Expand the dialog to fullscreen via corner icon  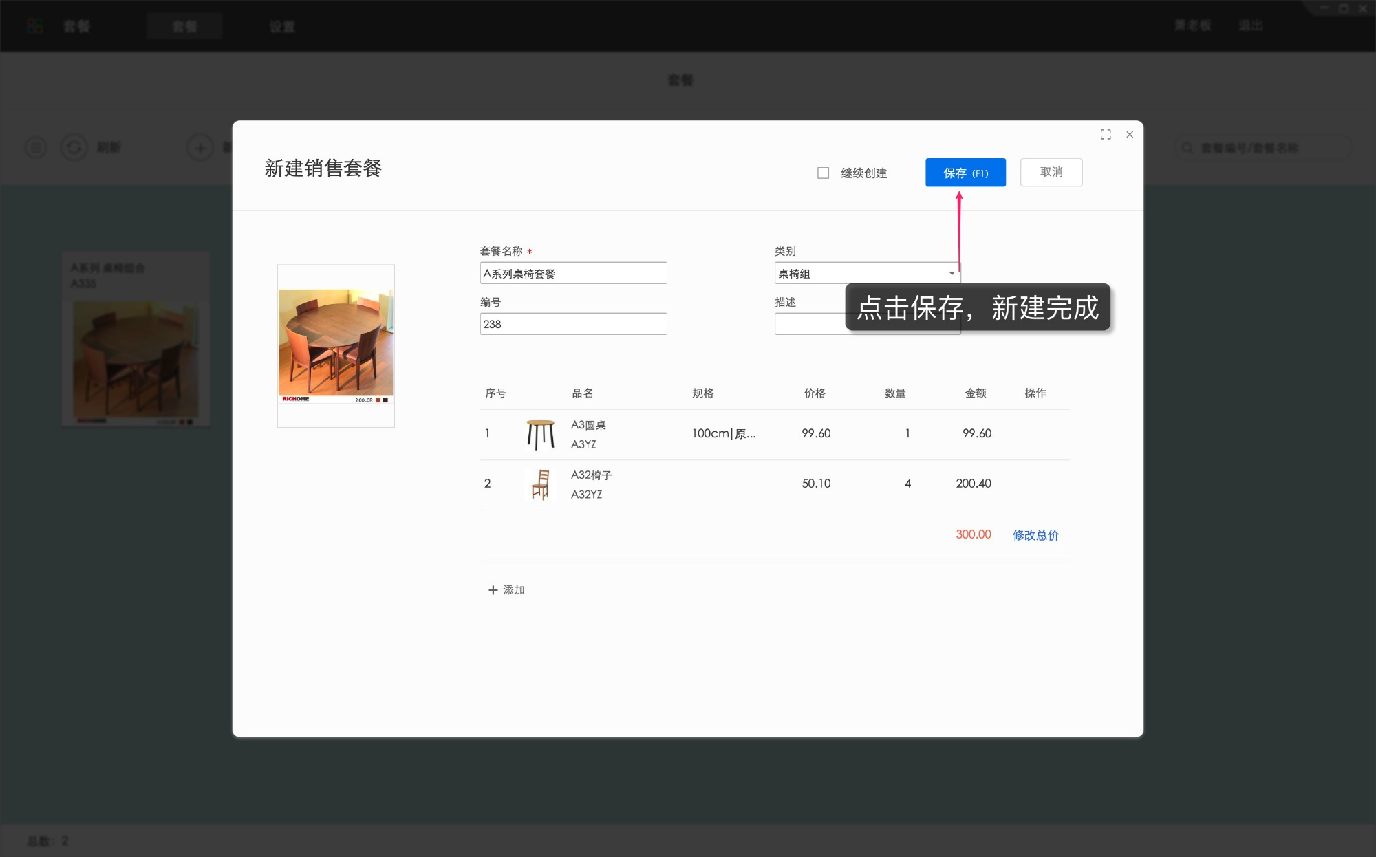[x=1106, y=134]
